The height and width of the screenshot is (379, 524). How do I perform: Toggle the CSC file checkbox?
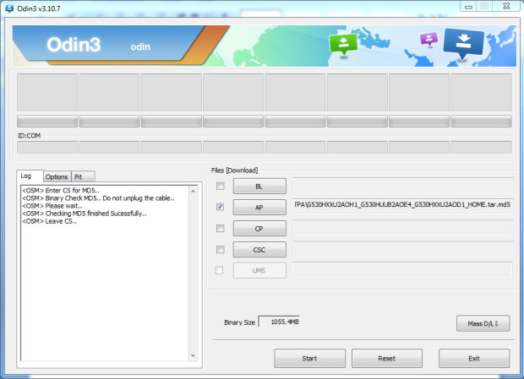(x=221, y=249)
